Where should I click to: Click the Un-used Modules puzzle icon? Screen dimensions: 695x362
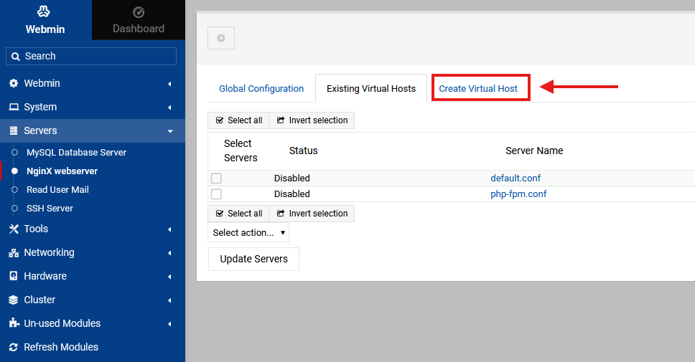pyautogui.click(x=14, y=323)
